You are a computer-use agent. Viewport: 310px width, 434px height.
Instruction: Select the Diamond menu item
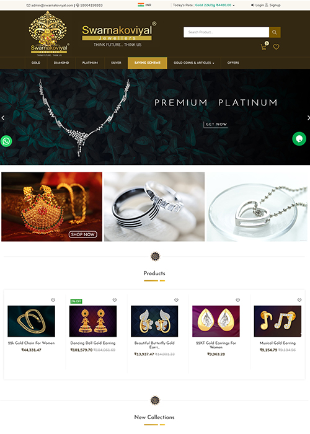click(61, 63)
